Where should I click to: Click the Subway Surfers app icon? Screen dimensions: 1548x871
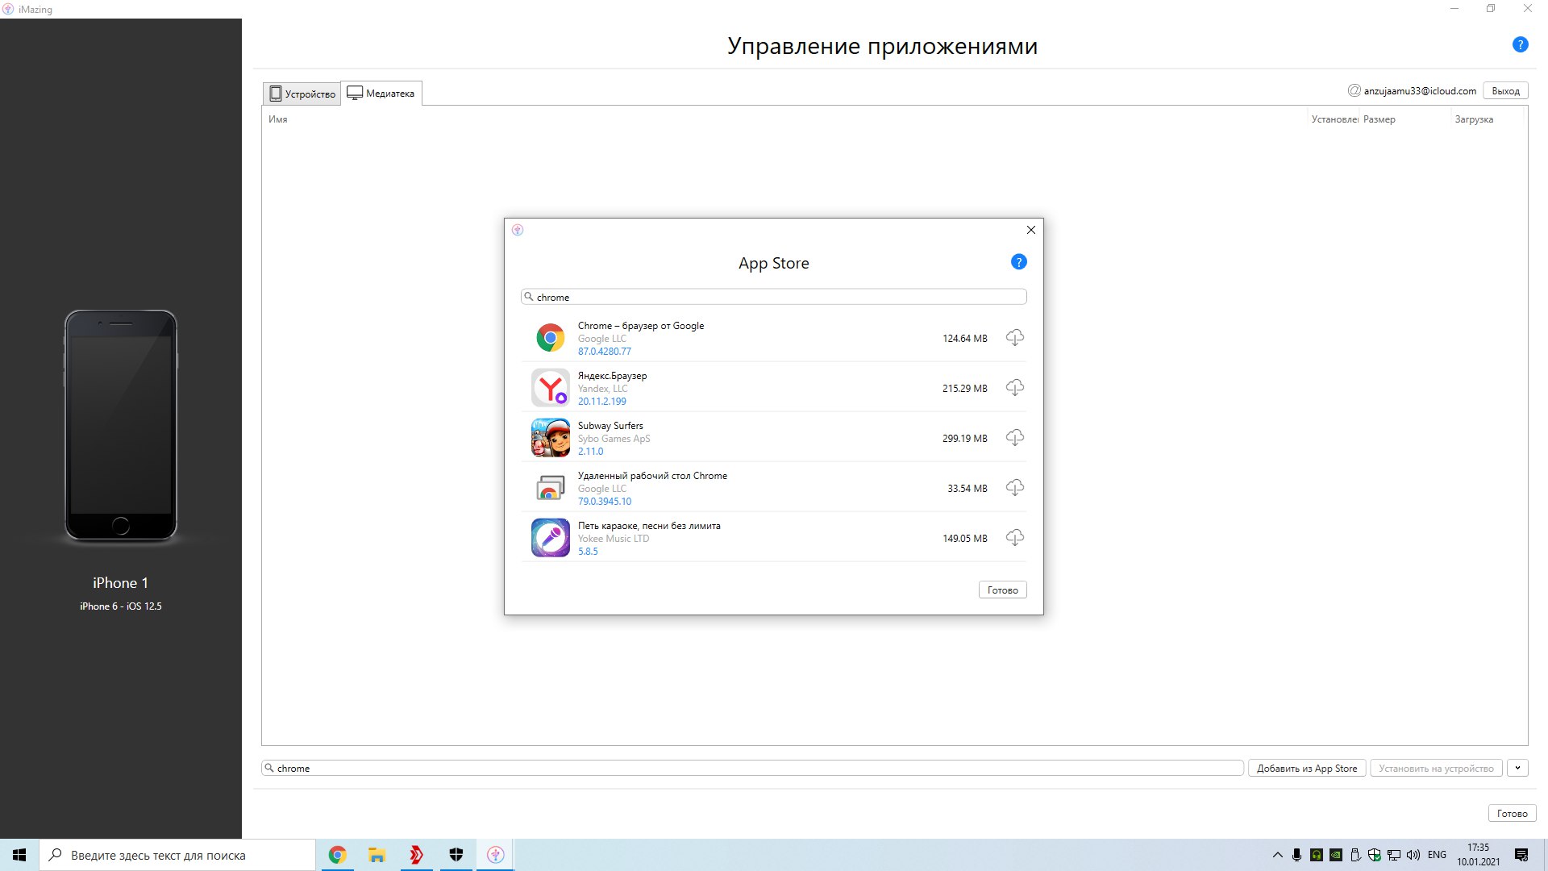[551, 438]
